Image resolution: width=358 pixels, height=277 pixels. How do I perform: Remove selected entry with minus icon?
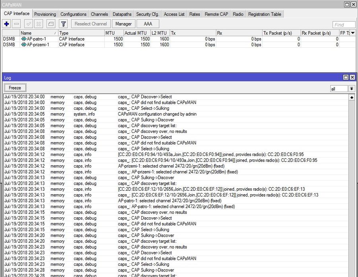(x=17, y=24)
